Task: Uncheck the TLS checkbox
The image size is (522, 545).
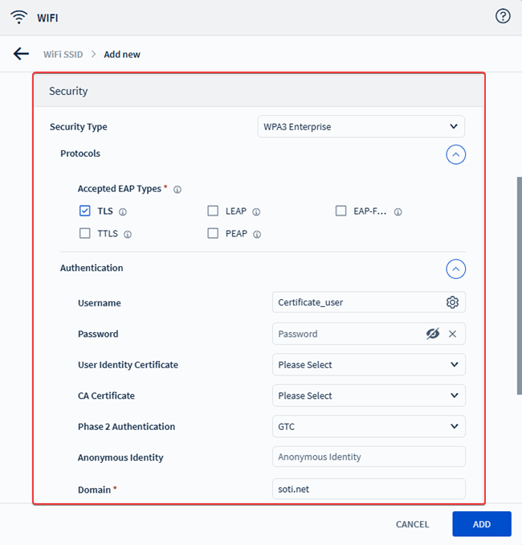Action: click(85, 211)
